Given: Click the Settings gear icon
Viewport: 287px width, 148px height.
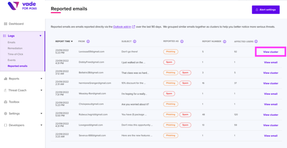Looking at the screenshot, I should pyautogui.click(x=6, y=114).
